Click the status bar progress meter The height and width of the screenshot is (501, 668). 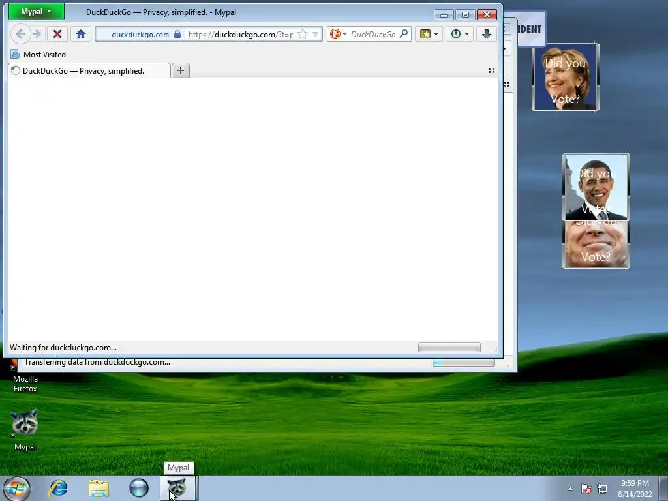click(x=449, y=348)
